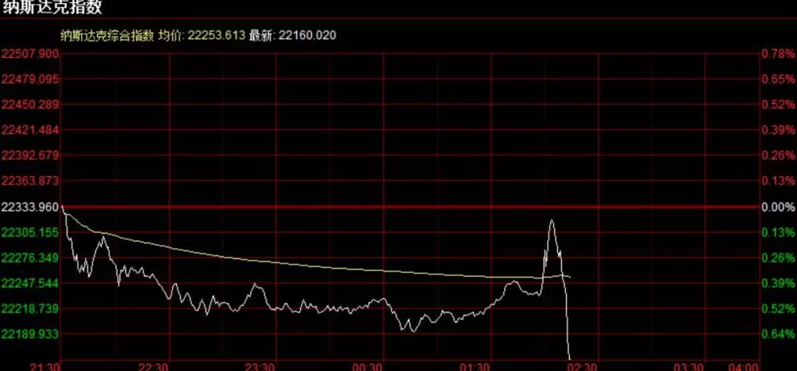The width and height of the screenshot is (797, 371).
Task: Click the 纳斯达克指数 title
Action: (52, 7)
